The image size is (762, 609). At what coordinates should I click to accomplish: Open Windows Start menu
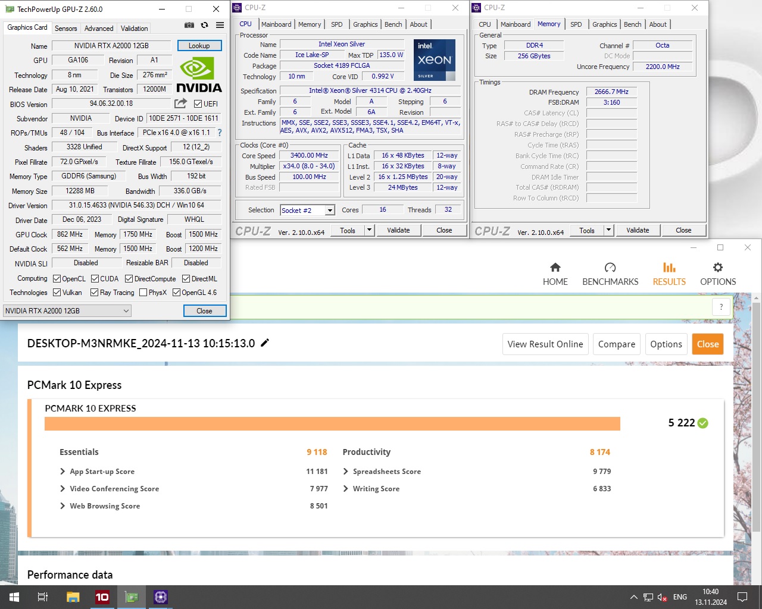[14, 597]
